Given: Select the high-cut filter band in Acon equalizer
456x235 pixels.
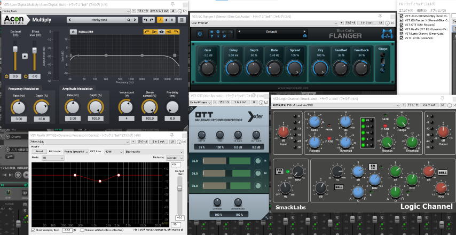Looking at the screenshot, I should pyautogui.click(x=176, y=32).
